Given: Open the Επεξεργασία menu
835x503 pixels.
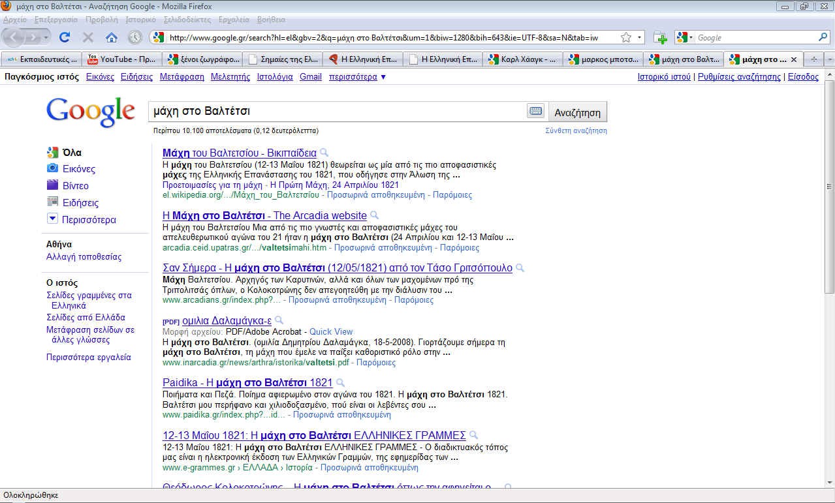Looking at the screenshot, I should point(56,20).
